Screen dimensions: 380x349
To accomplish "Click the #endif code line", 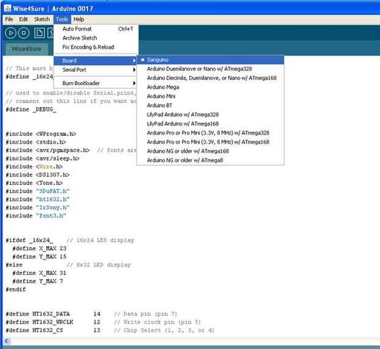I will [16, 290].
